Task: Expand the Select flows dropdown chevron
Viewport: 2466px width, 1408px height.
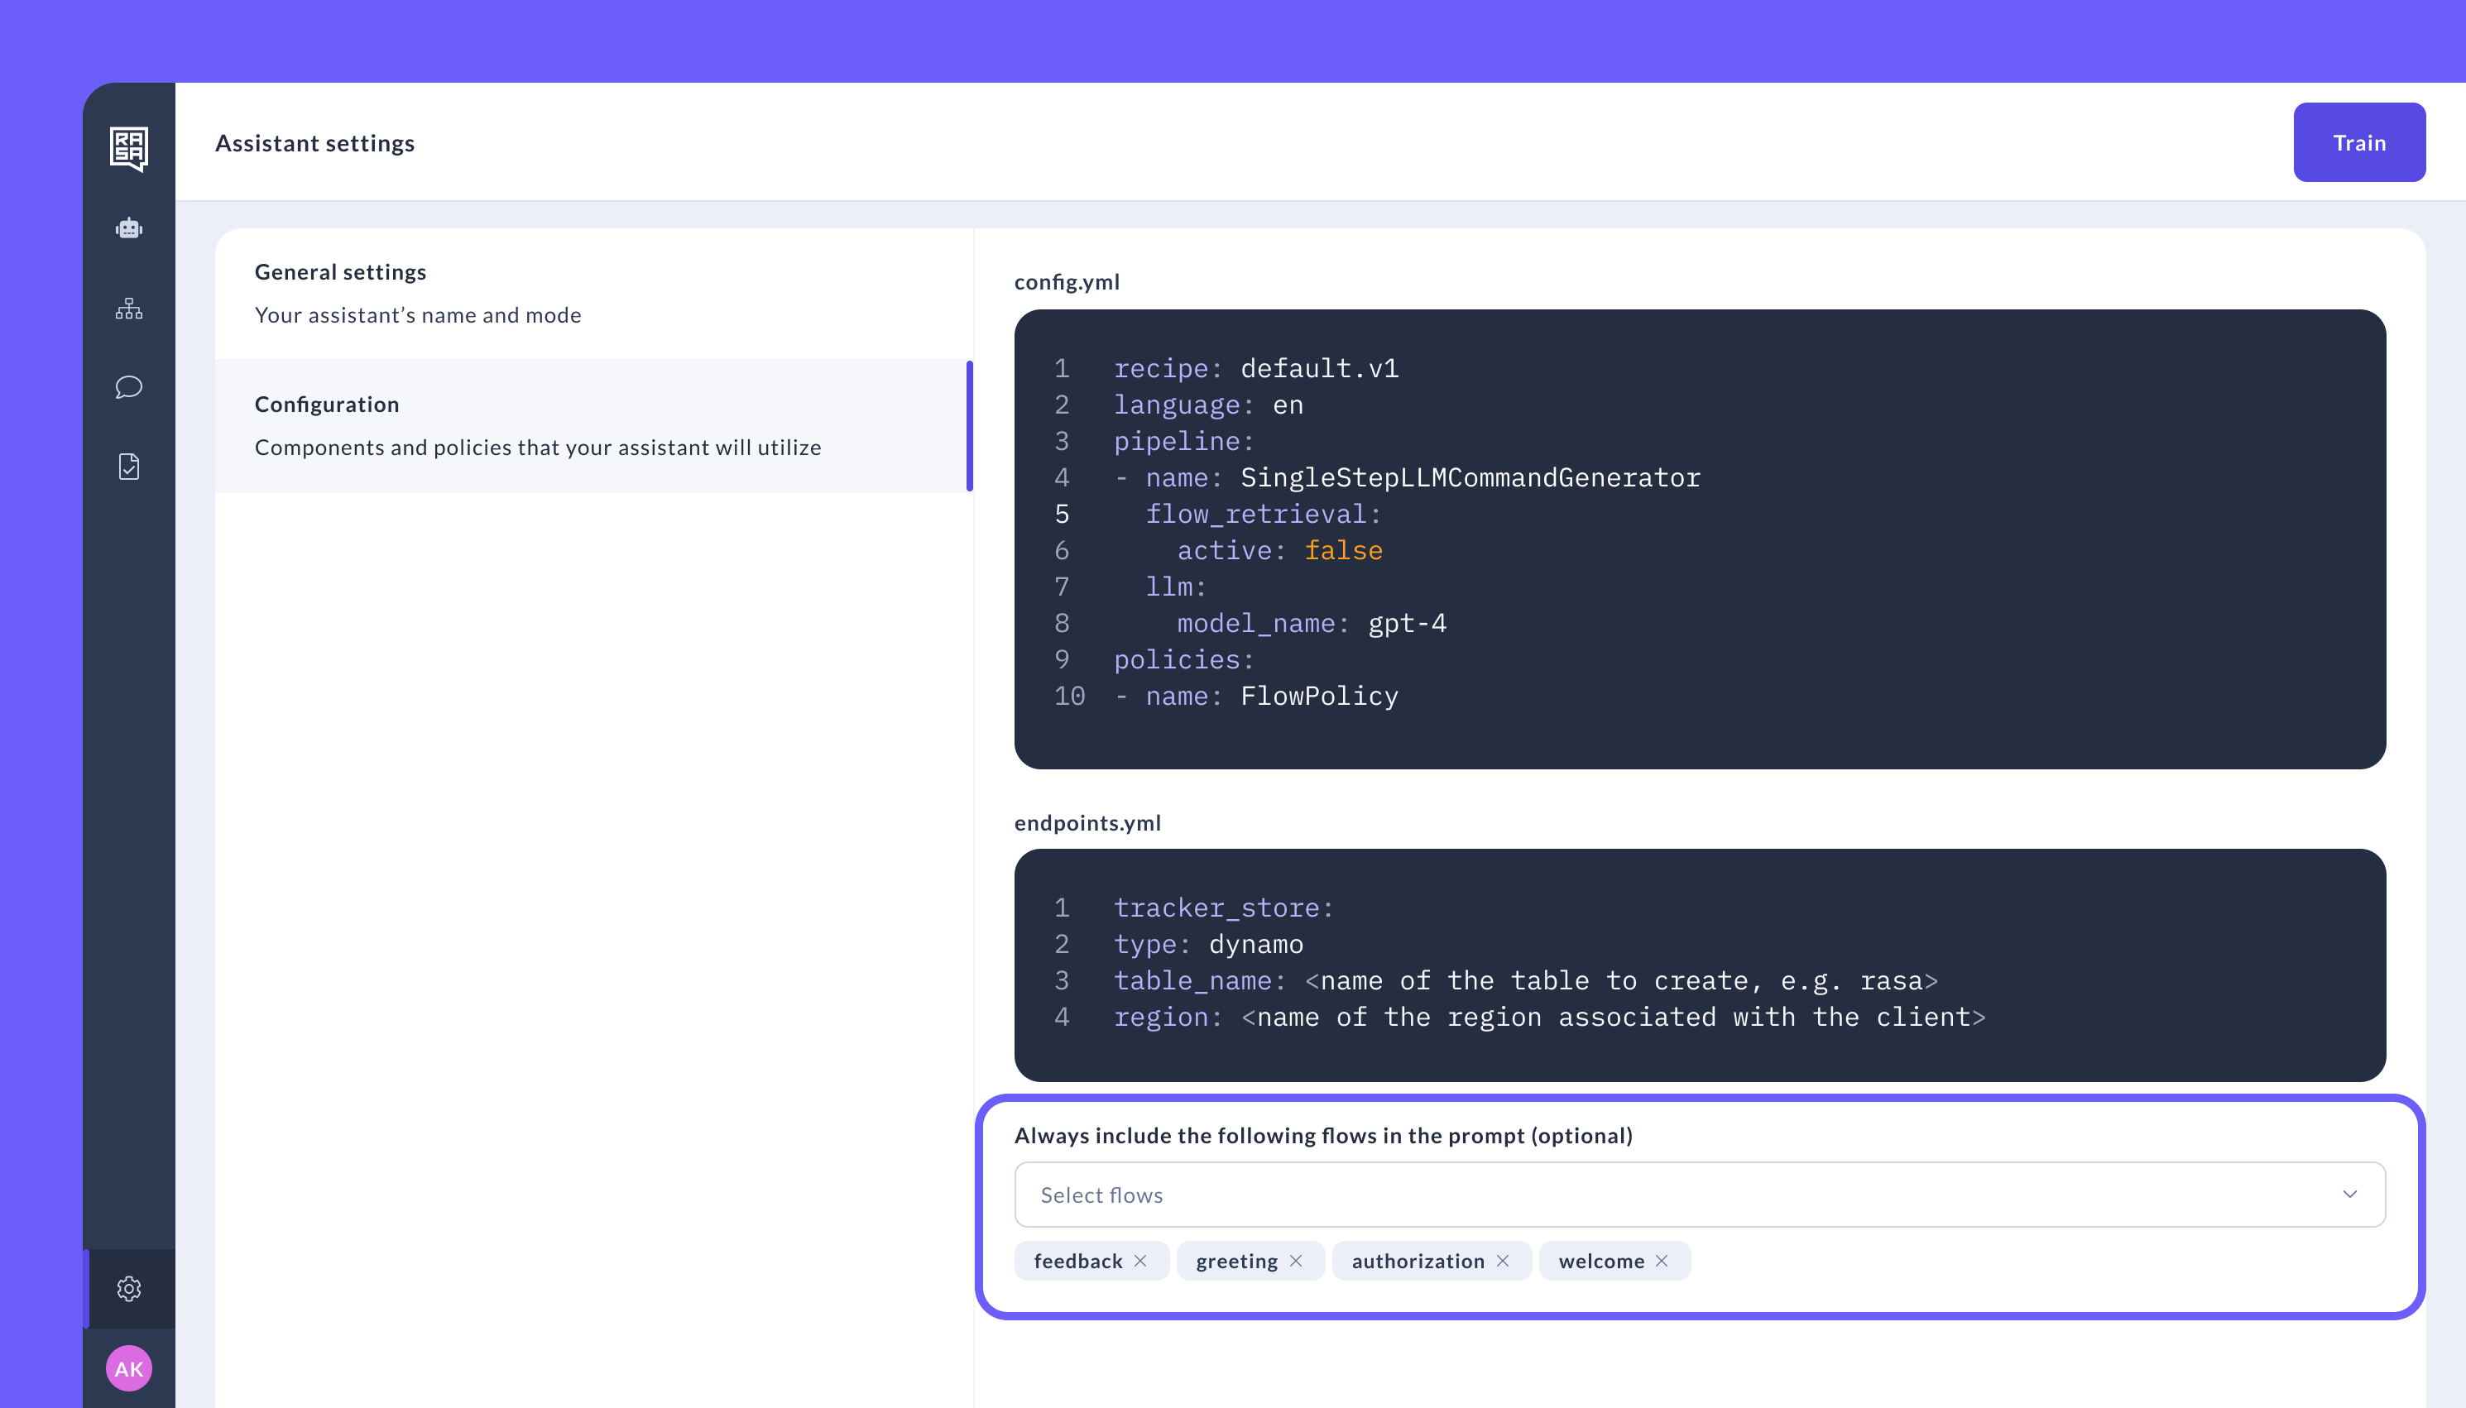Action: pos(2349,1195)
